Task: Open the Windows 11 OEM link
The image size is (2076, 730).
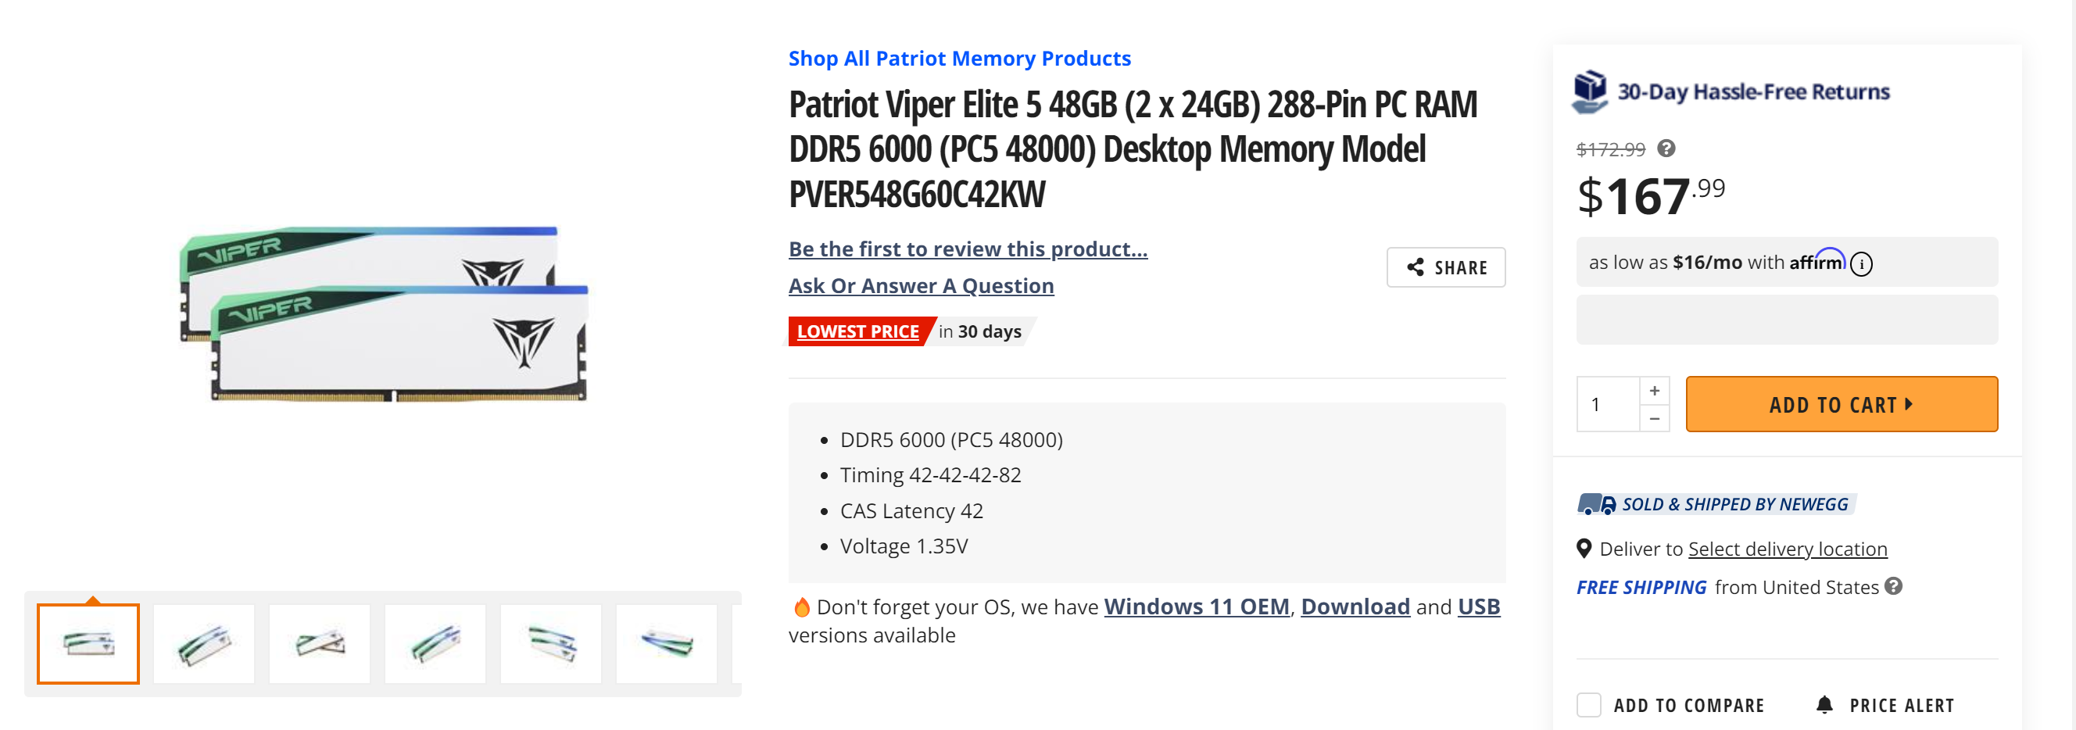Action: (x=1196, y=606)
